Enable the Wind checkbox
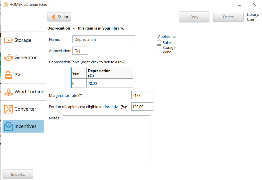 pos(159,52)
